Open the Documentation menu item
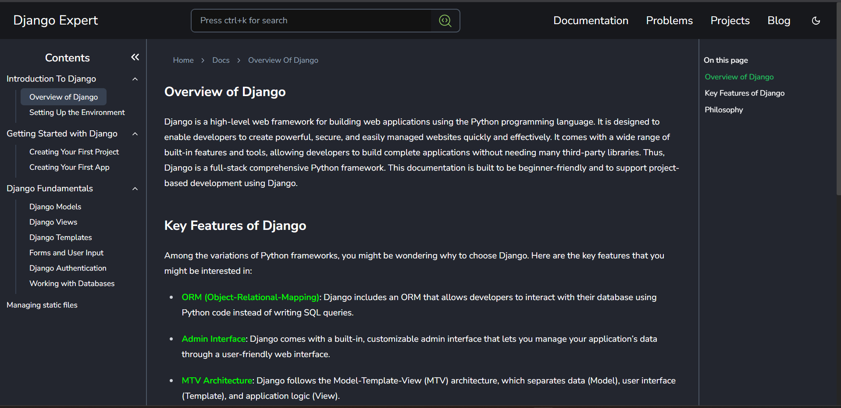Image resolution: width=841 pixels, height=408 pixels. pos(591,20)
